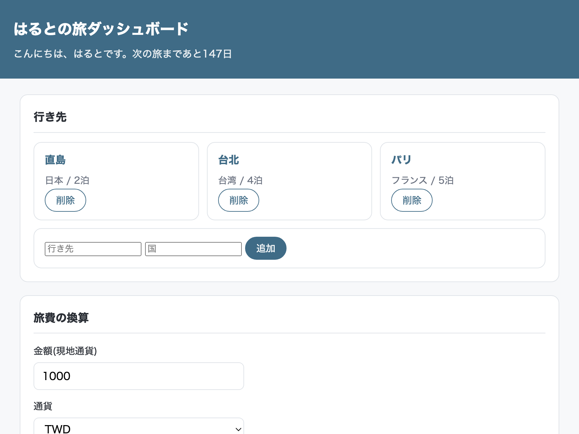
Task: Delete the 直島 destination card
Action: point(65,200)
